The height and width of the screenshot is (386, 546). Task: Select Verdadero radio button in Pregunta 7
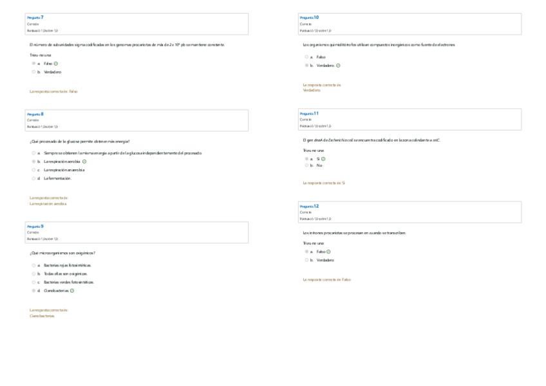(x=33, y=72)
